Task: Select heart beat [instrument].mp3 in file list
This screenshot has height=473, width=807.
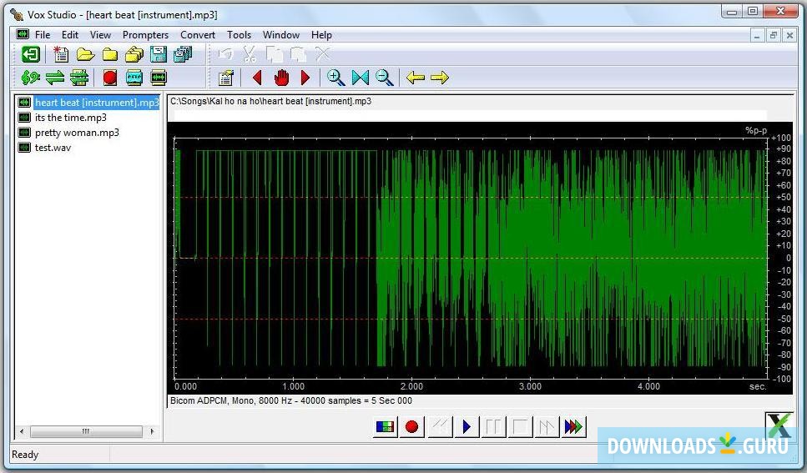Action: pos(97,103)
